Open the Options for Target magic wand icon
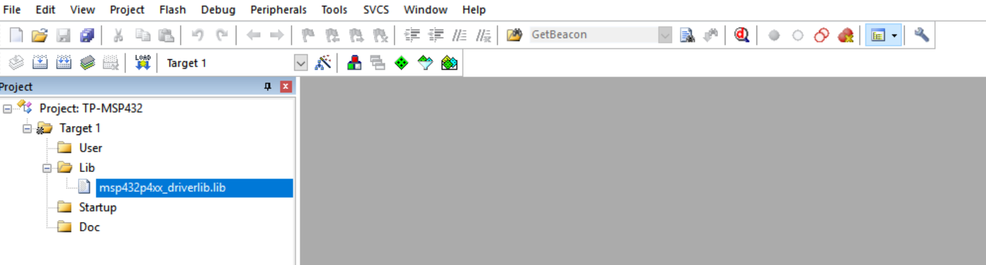The image size is (986, 265). (x=323, y=63)
